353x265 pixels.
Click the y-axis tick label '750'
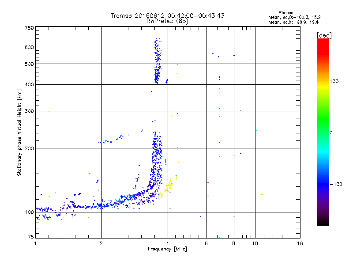tap(29, 28)
